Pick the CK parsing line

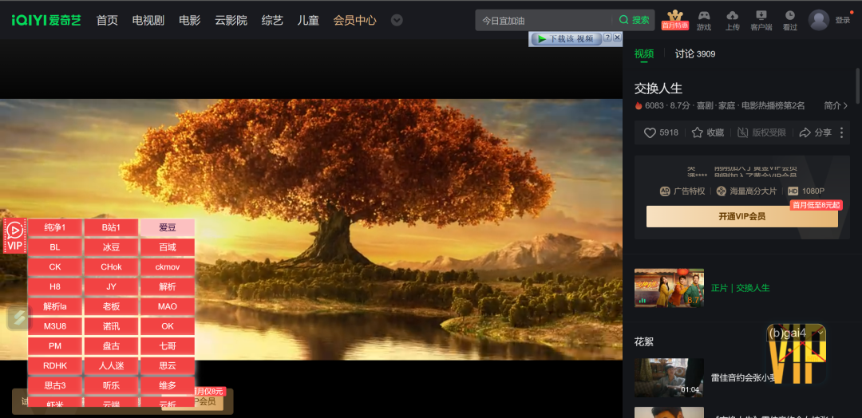coord(55,267)
